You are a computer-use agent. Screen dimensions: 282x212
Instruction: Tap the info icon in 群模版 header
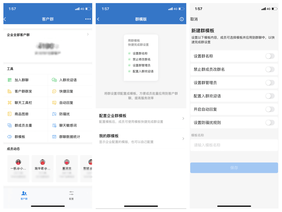pos(182,19)
